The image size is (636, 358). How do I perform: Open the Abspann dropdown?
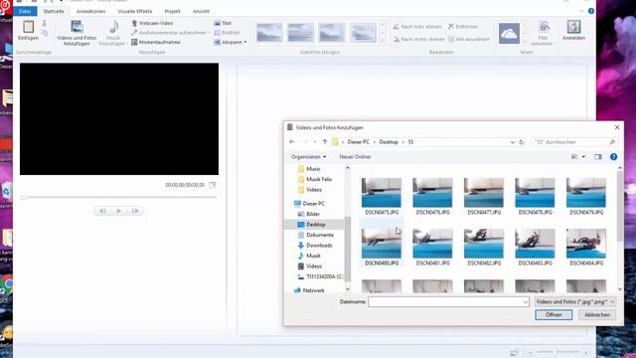(230, 42)
